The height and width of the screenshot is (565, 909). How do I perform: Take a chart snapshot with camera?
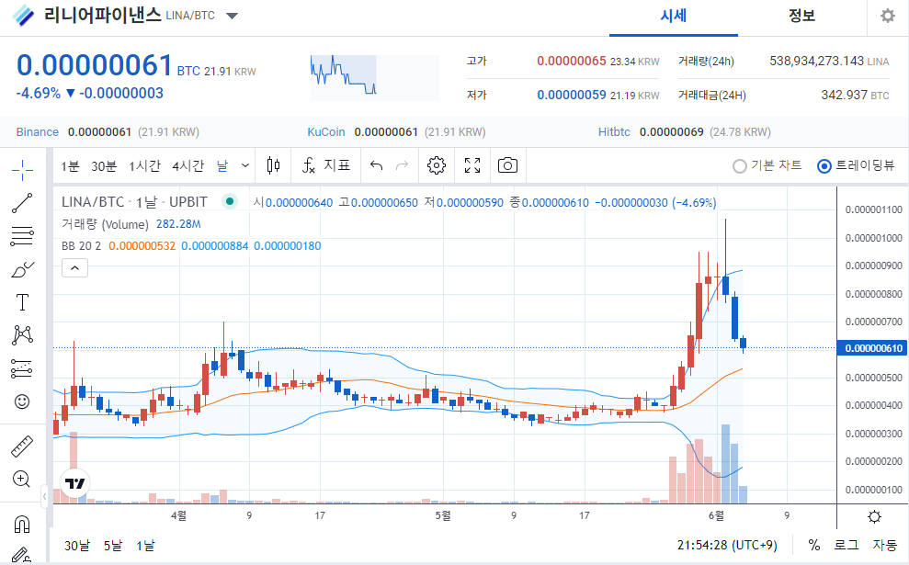(x=508, y=165)
